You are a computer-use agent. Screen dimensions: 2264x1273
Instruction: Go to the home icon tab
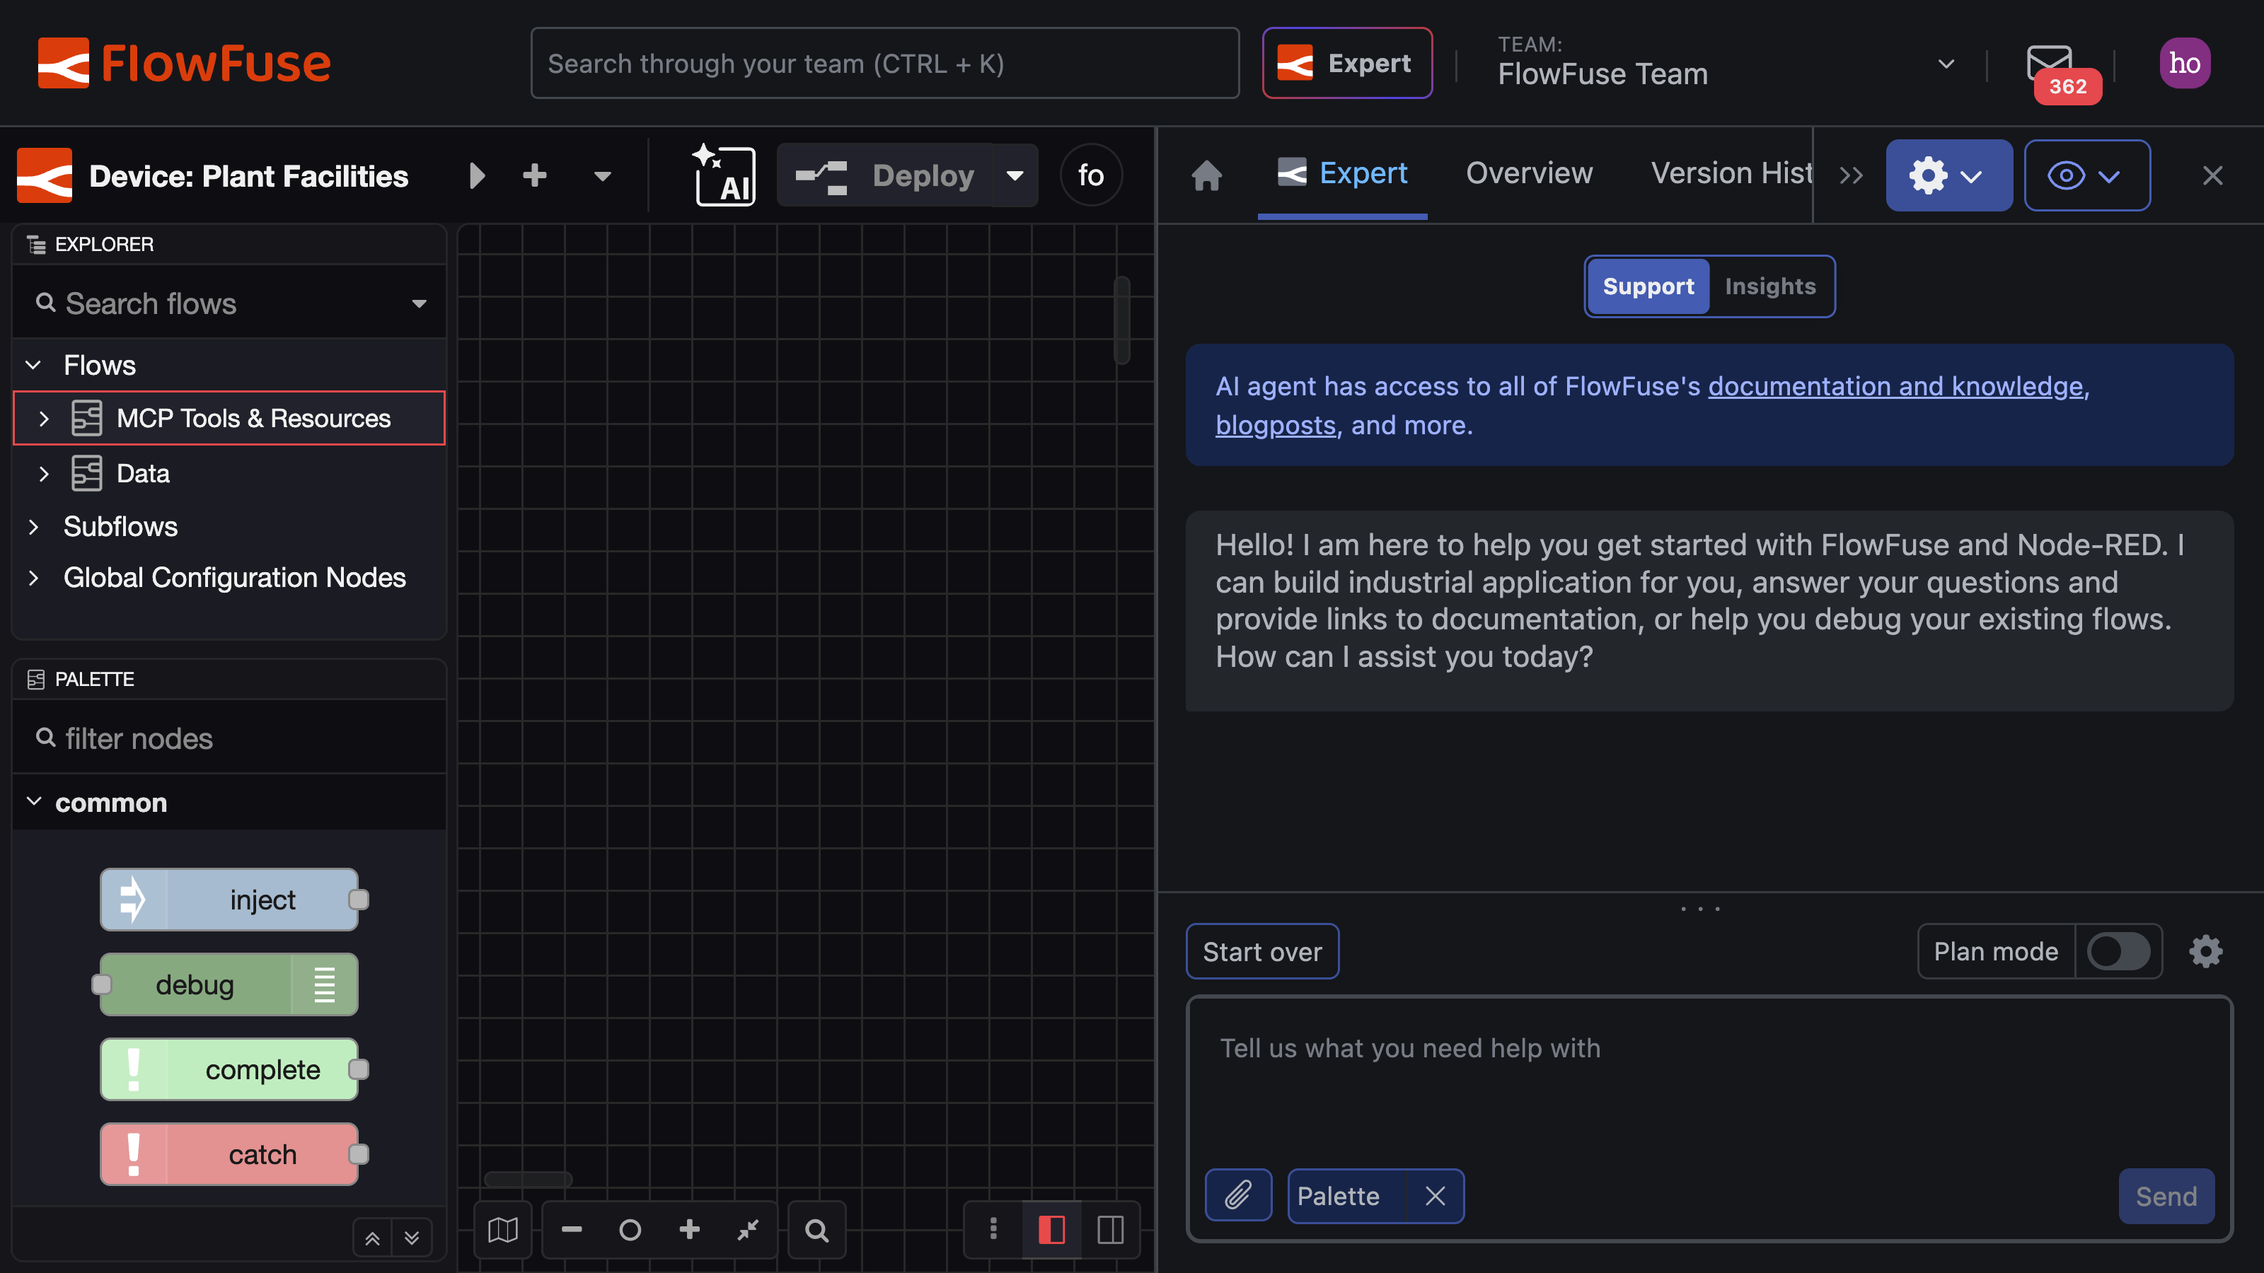pyautogui.click(x=1207, y=175)
